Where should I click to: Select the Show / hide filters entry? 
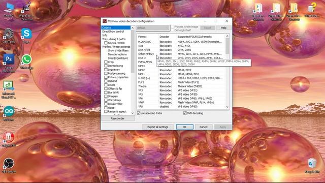[118, 50]
